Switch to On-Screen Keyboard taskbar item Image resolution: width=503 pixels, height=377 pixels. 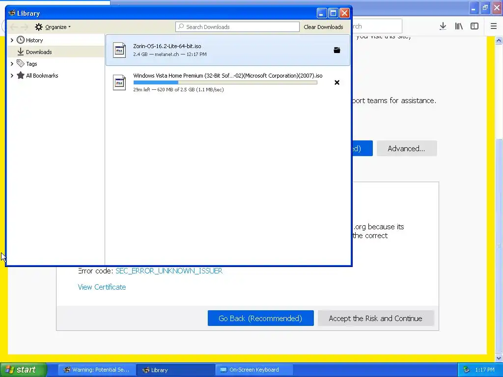pyautogui.click(x=253, y=370)
